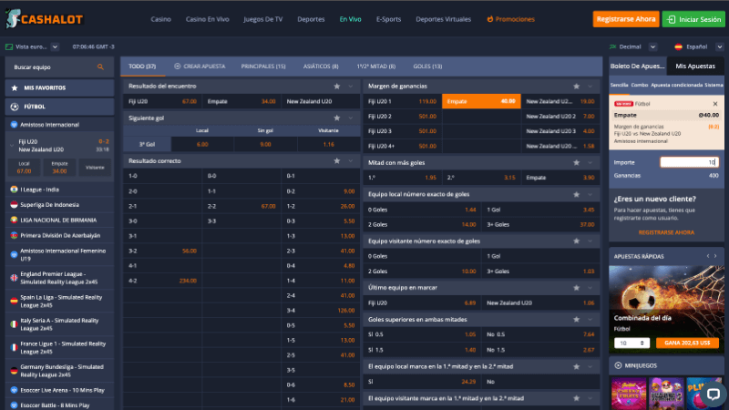729x410 pixels.
Task: Select 3º Gol Visitante odds 1.16
Action: click(x=328, y=145)
